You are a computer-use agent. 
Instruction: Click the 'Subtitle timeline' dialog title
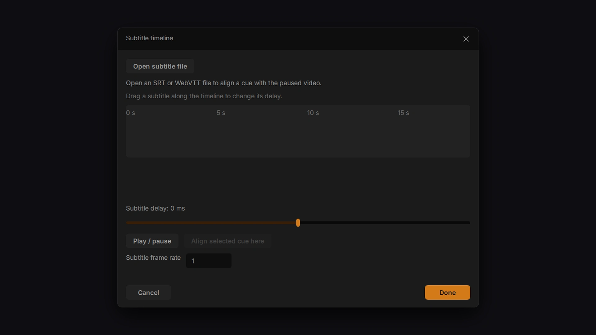pyautogui.click(x=149, y=38)
